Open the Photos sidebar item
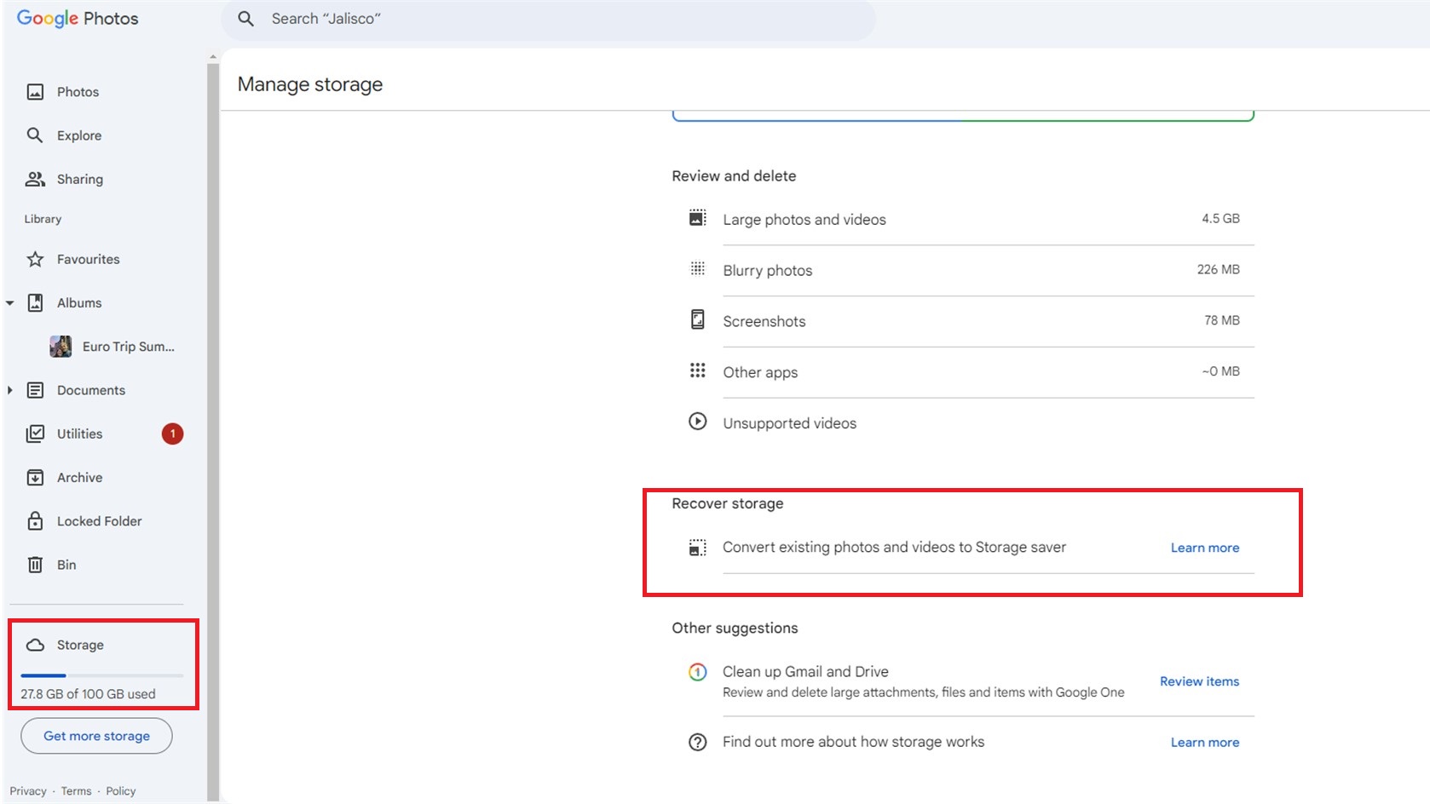Viewport: 1430px width, 804px height. coord(78,92)
